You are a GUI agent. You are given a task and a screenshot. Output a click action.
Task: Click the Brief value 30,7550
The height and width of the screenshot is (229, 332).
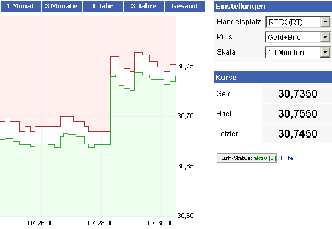pos(297,114)
